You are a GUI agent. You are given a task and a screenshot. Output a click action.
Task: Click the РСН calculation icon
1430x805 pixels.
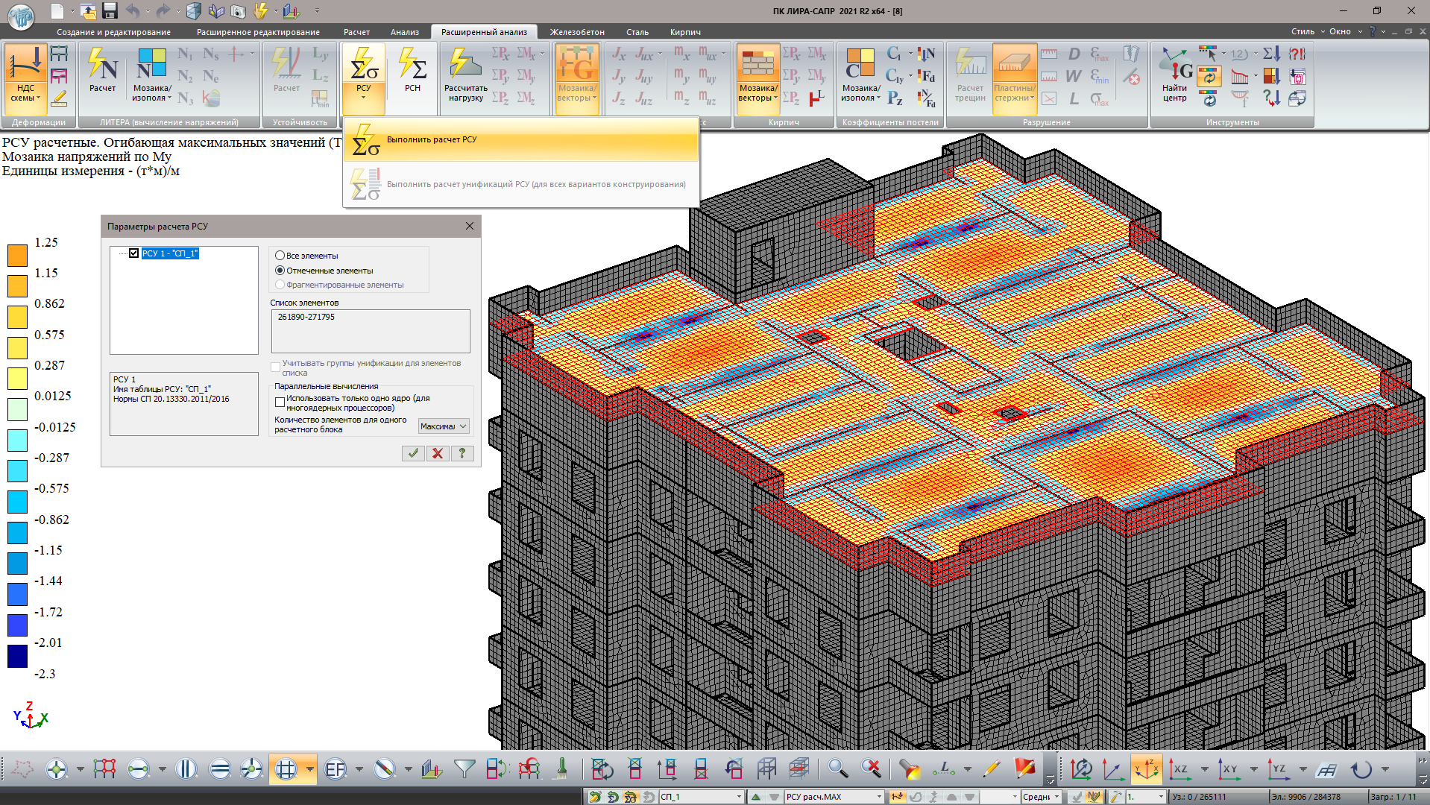412,66
